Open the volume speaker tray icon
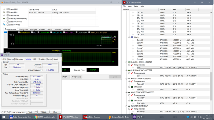Viewport: 214px width, 120px height. (195, 117)
